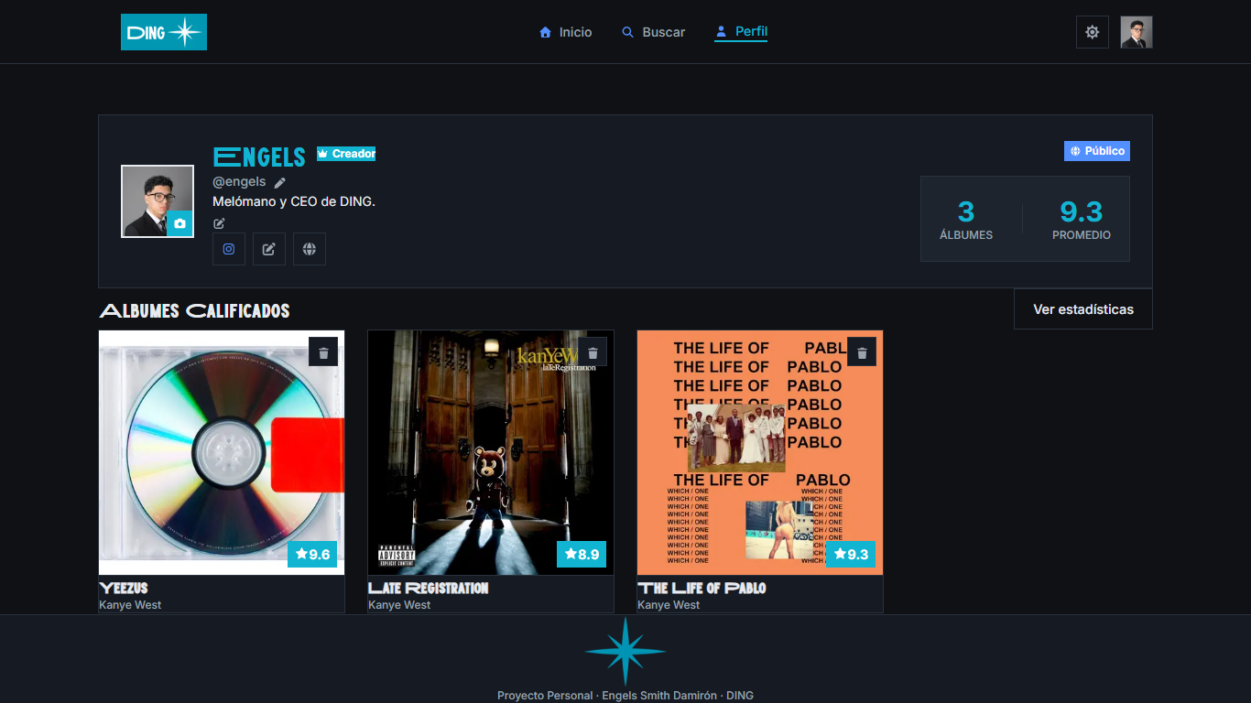Image resolution: width=1251 pixels, height=703 pixels.
Task: Click the Yeezus album title
Action: [124, 588]
